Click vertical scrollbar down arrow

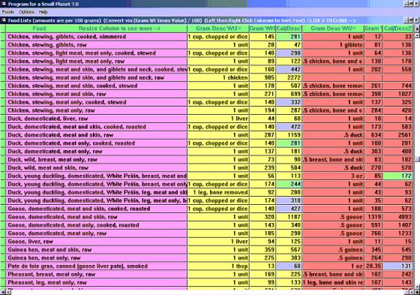(417, 287)
